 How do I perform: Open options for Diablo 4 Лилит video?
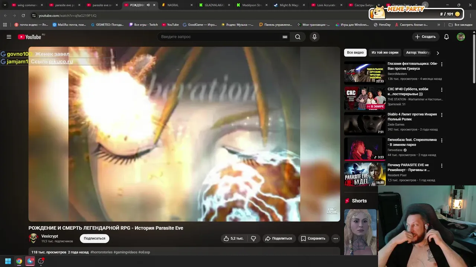point(442,115)
